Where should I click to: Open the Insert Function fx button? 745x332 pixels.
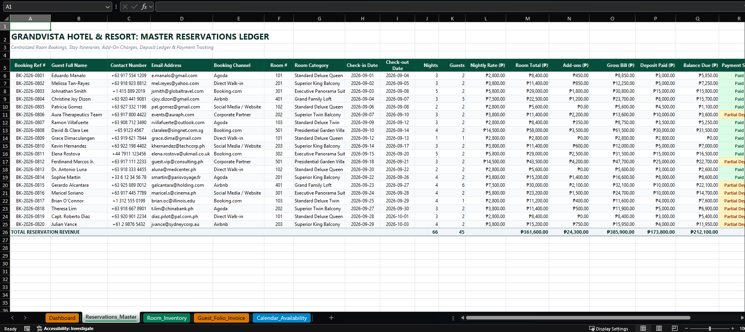(x=144, y=7)
